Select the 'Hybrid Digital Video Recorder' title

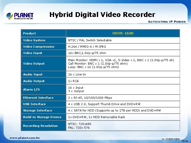tap(102, 15)
